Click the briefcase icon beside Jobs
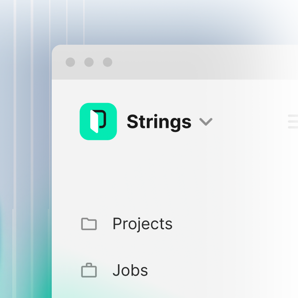This screenshot has width=298, height=298. click(89, 270)
